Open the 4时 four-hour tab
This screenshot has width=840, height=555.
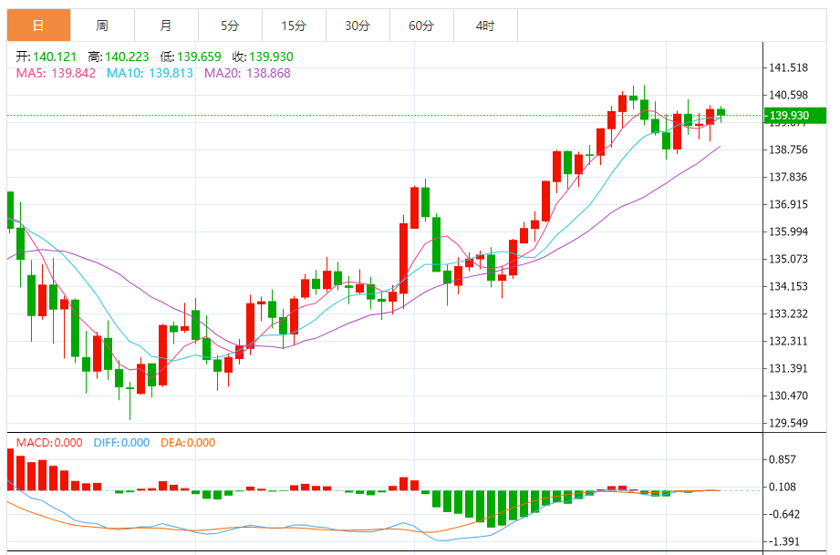(485, 26)
